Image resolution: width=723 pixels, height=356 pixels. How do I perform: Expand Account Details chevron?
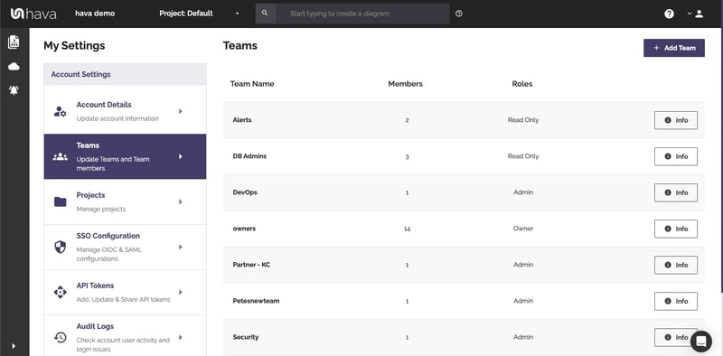[x=180, y=111]
